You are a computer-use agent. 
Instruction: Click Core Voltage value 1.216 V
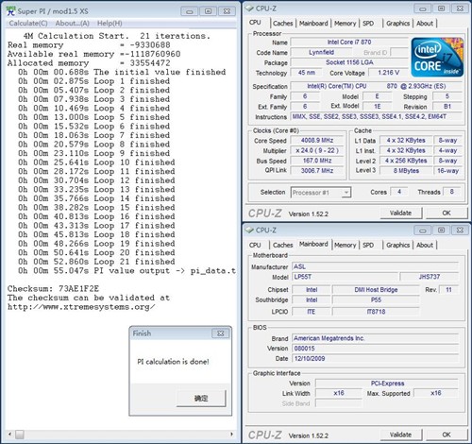pyautogui.click(x=388, y=73)
